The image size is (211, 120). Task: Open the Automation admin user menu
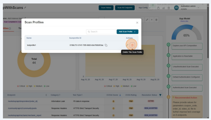(x=189, y=8)
